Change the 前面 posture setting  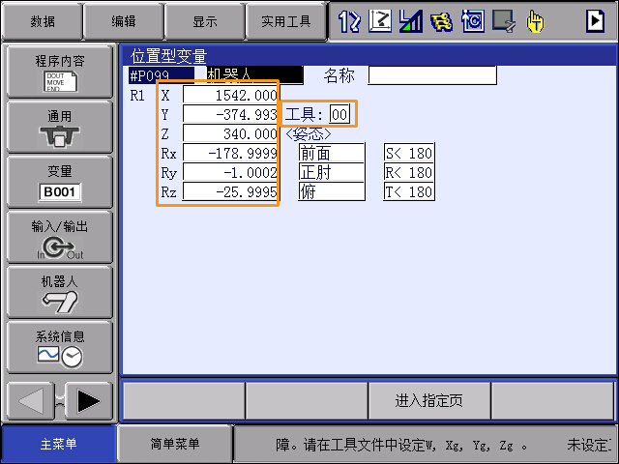pos(332,153)
